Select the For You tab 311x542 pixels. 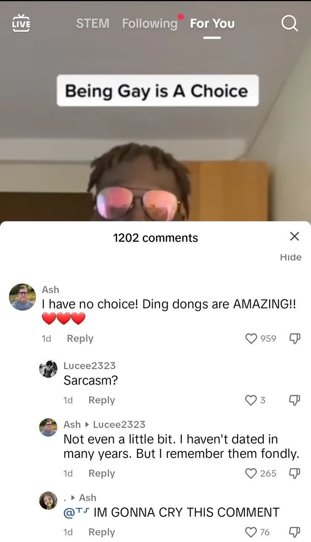[212, 23]
